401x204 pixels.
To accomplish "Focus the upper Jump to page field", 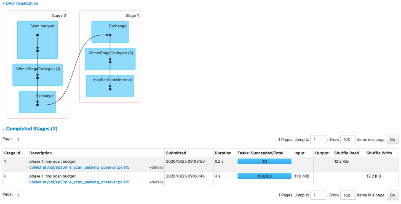I will pyautogui.click(x=318, y=140).
